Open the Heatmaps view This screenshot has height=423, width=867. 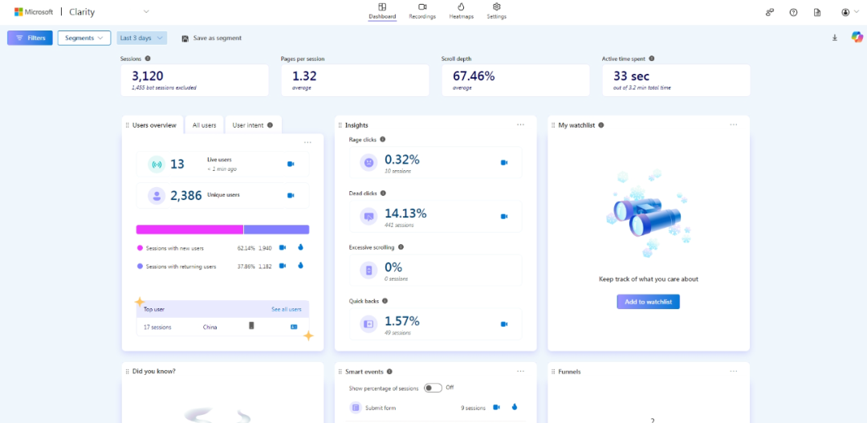click(461, 11)
